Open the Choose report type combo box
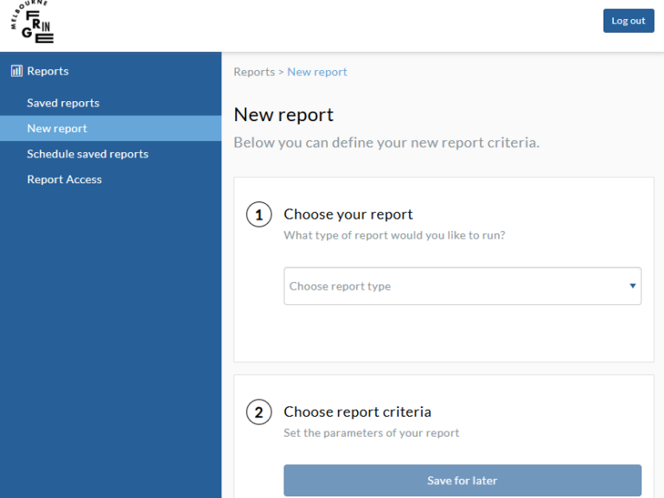The image size is (664, 498). [450, 286]
